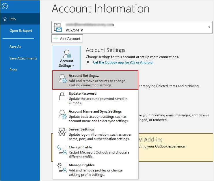Click the Manage Profiles icon
The height and width of the screenshot is (181, 214).
(62, 168)
